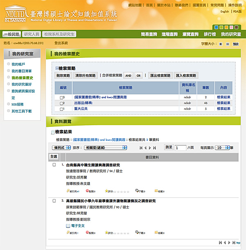Check the box for search strategy 3

tap(61, 97)
